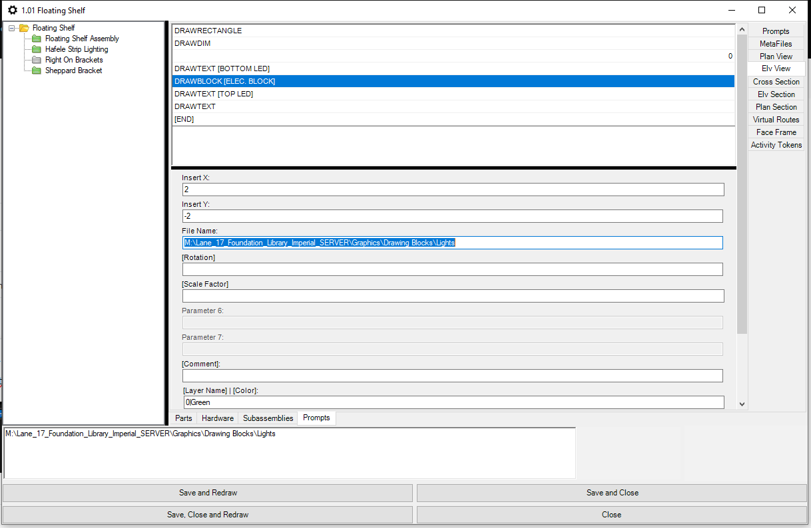Screen dimensions: 811x528
Task: Click the green folder icon beside Hafele Strip Lighting
Action: [x=37, y=49]
